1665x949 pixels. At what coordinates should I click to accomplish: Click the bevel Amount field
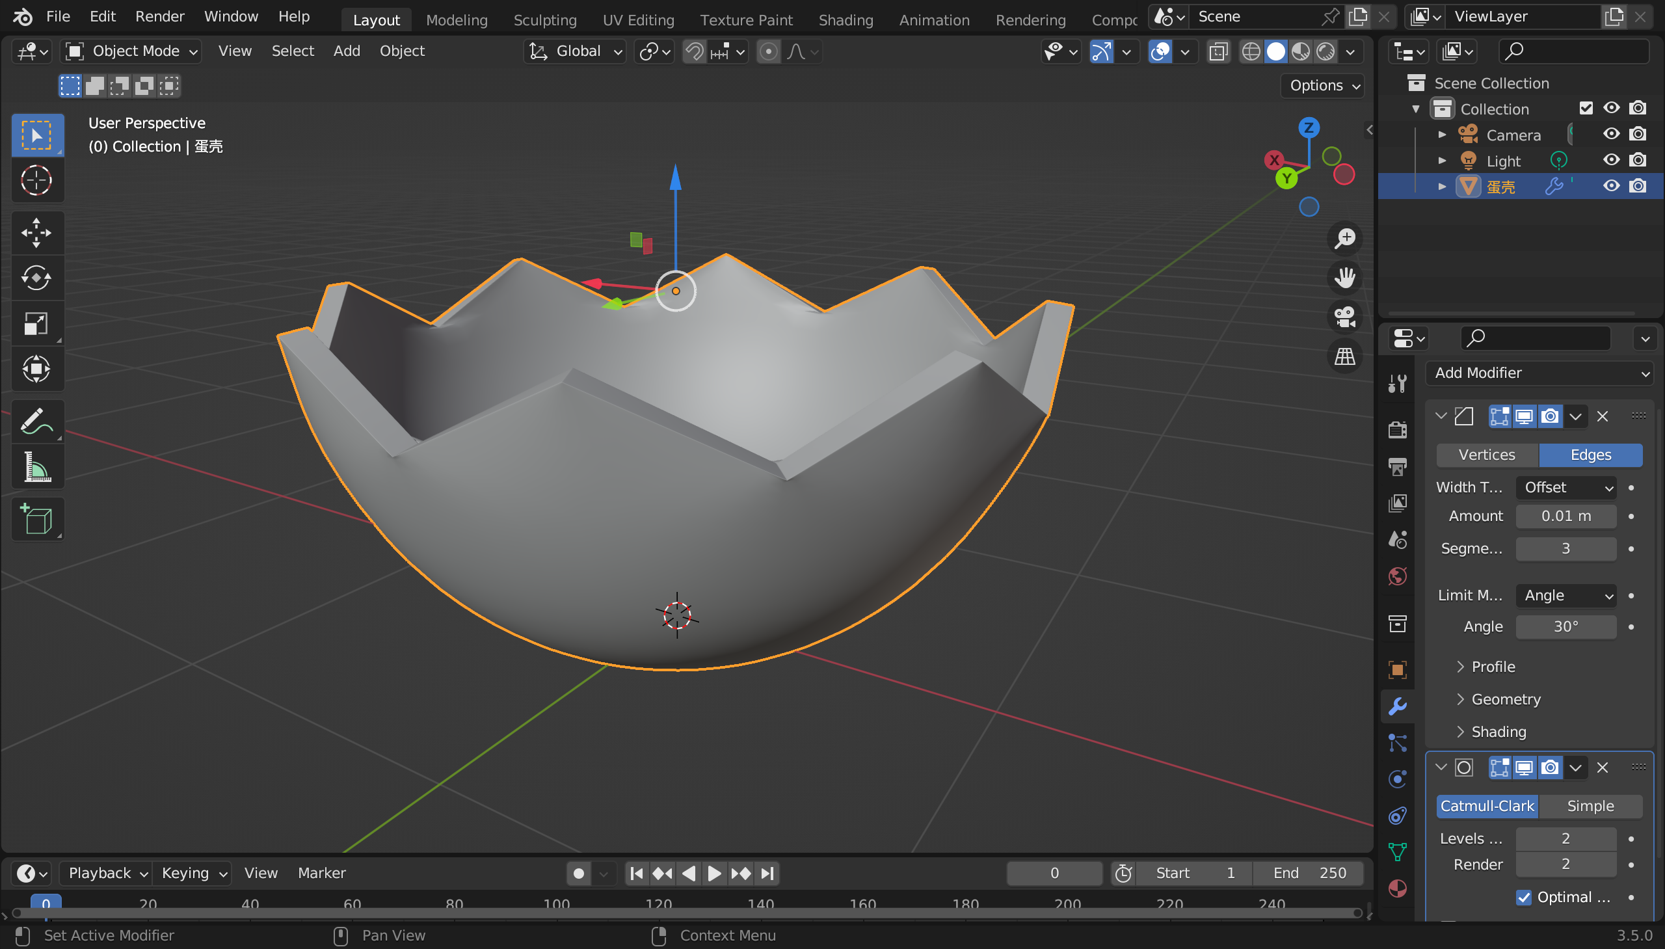click(1566, 516)
